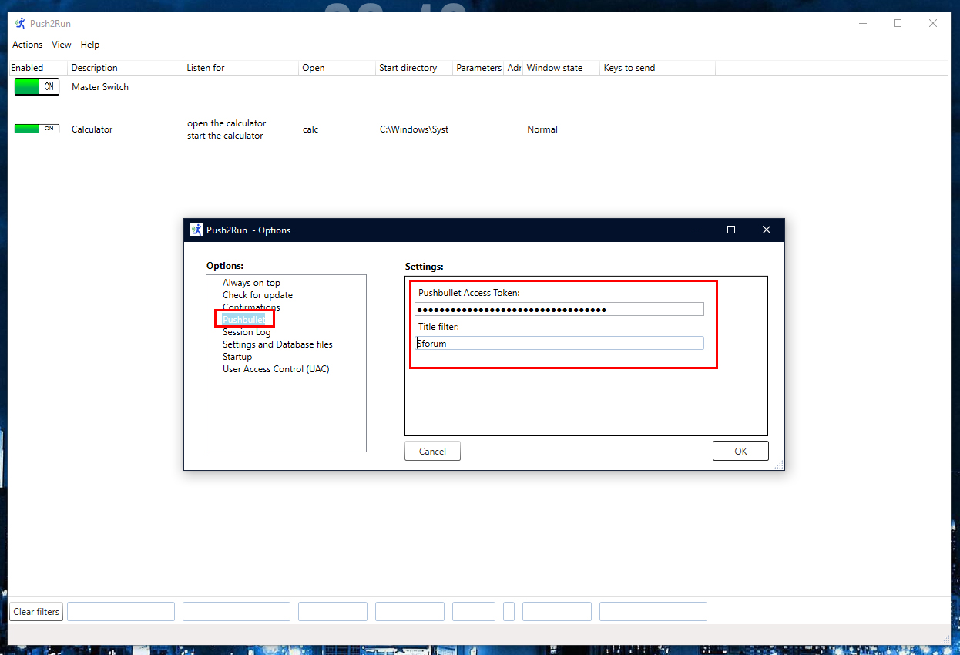The height and width of the screenshot is (655, 960).
Task: Click the 'calc' Open cell
Action: (x=310, y=129)
